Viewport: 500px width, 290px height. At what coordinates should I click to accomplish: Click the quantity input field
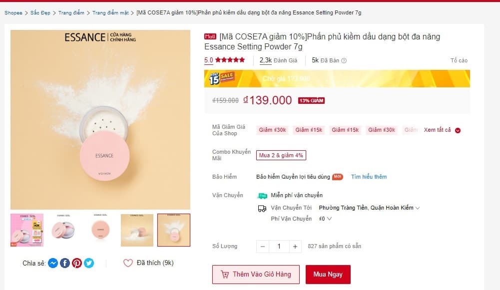[x=279, y=246]
